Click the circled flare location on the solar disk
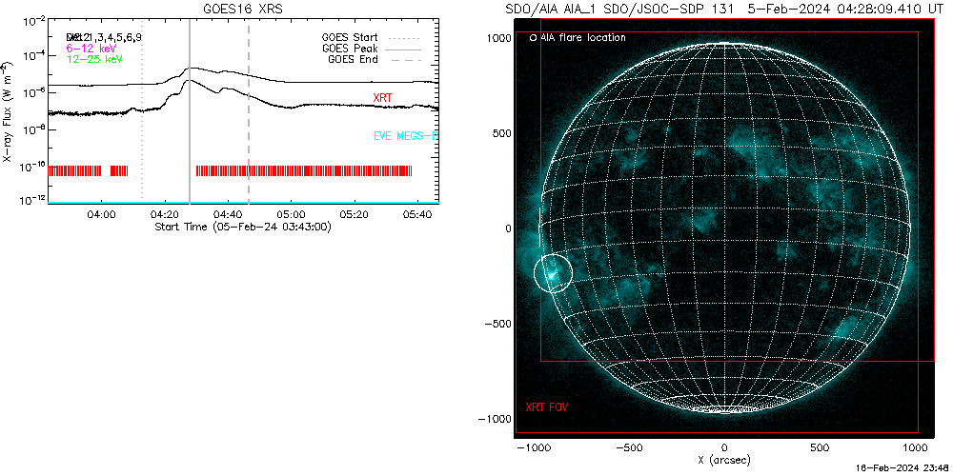 tap(553, 273)
